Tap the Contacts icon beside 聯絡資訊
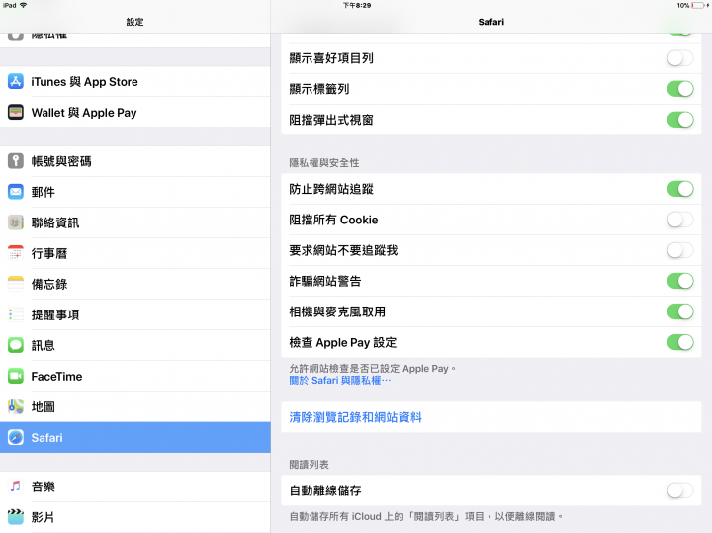 (16, 222)
